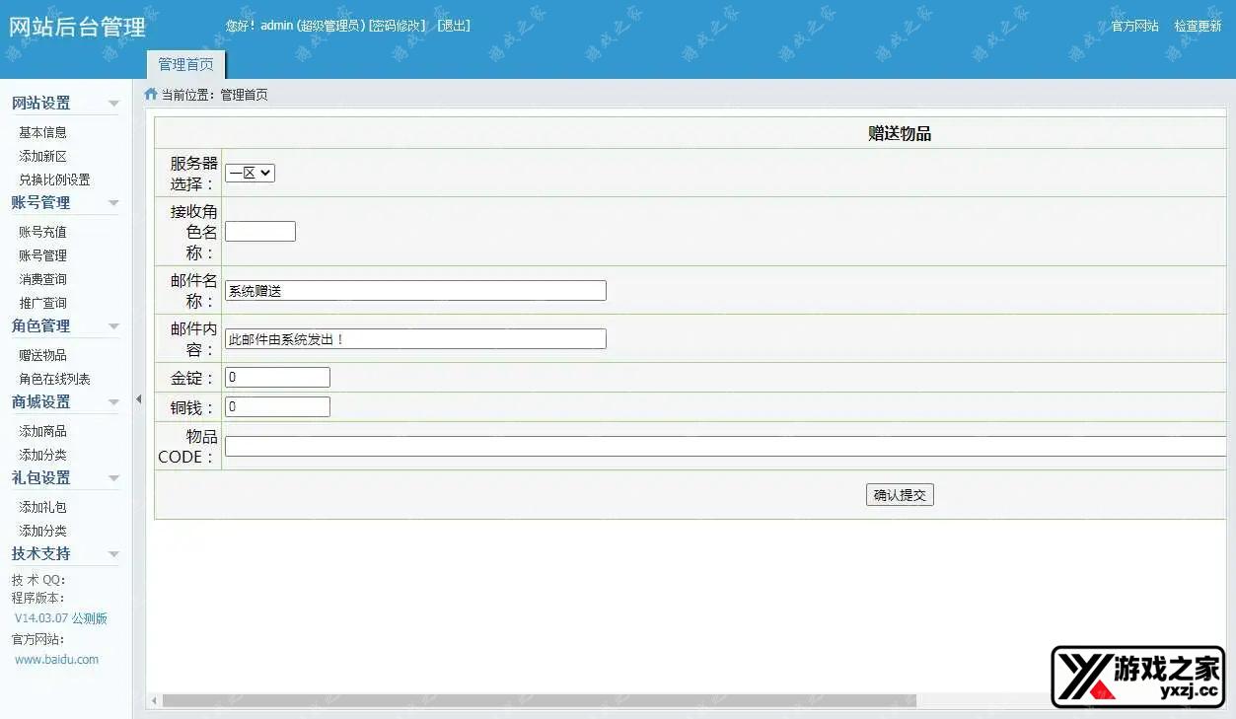Screen dimensions: 1236x719
Task: Expand the 网站设置 section chevron
Action: tap(113, 103)
